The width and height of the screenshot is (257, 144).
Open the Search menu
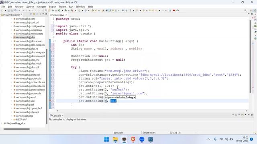click(x=52, y=7)
